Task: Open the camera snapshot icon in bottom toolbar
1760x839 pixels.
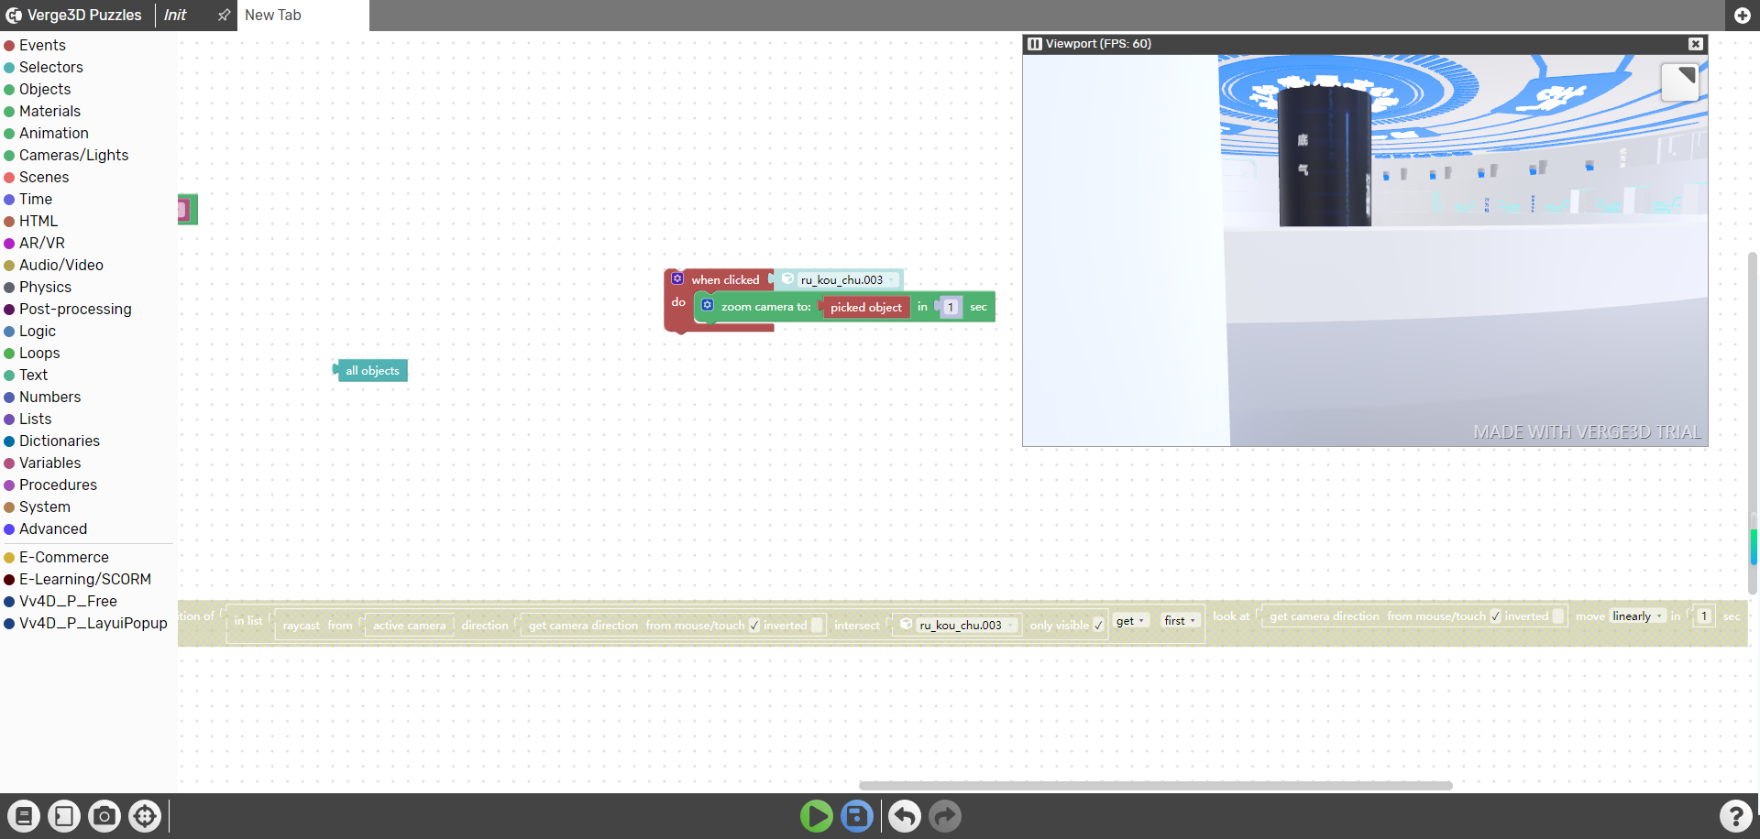Action: (x=104, y=816)
